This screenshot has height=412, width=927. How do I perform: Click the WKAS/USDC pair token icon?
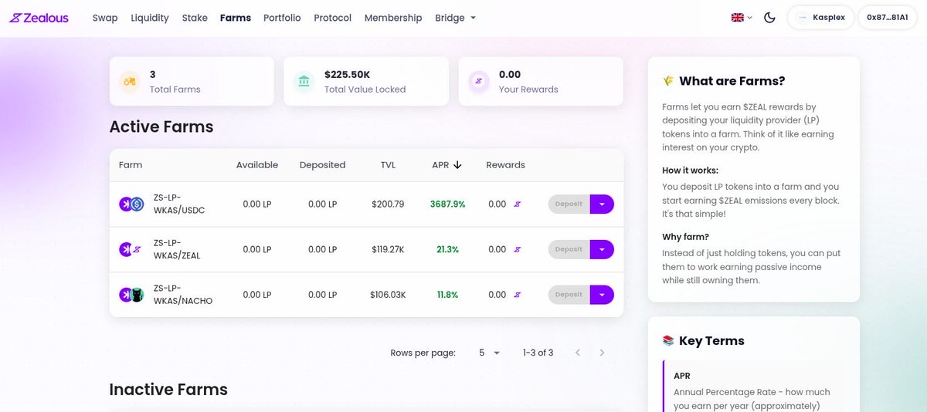pos(131,204)
